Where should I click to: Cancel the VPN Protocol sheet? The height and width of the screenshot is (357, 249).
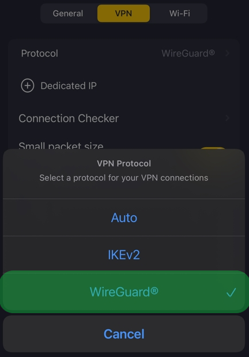[x=124, y=334]
